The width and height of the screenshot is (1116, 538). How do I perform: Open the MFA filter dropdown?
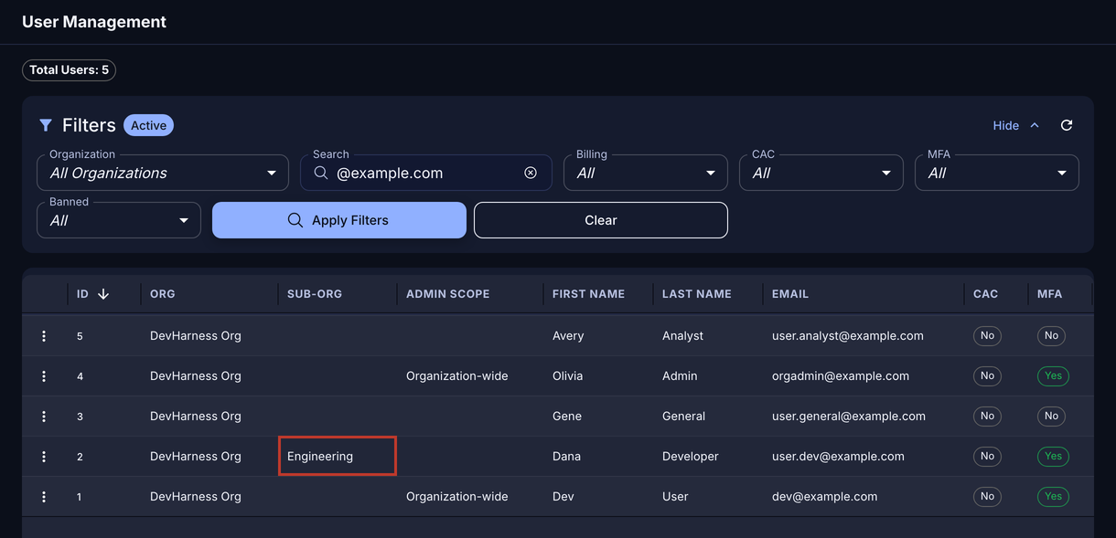(x=997, y=173)
